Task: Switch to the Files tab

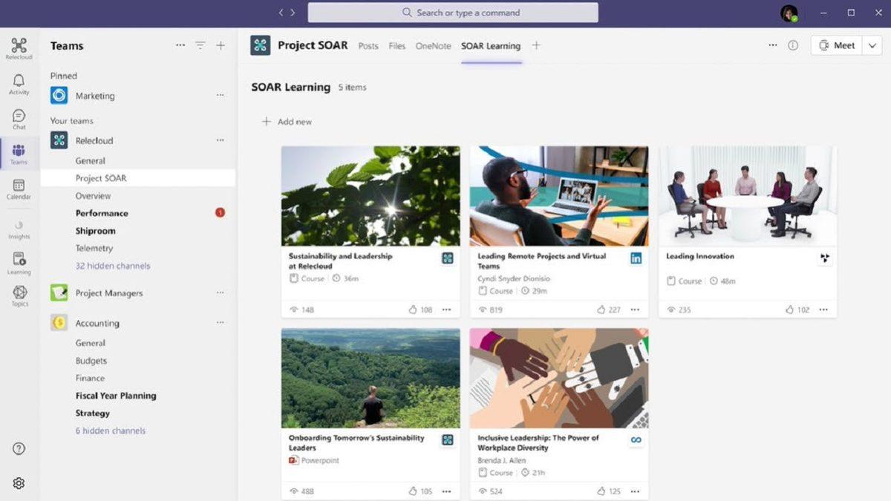Action: click(x=397, y=45)
